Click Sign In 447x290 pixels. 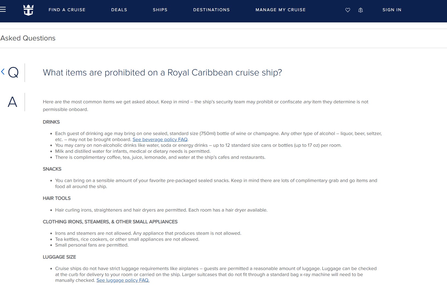tap(392, 10)
